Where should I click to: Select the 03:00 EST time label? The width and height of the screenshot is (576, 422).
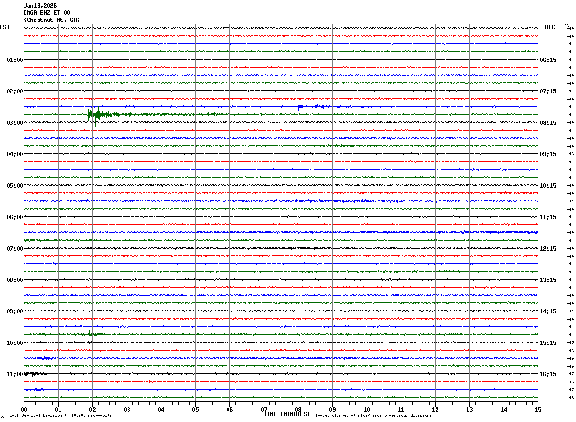(x=14, y=123)
